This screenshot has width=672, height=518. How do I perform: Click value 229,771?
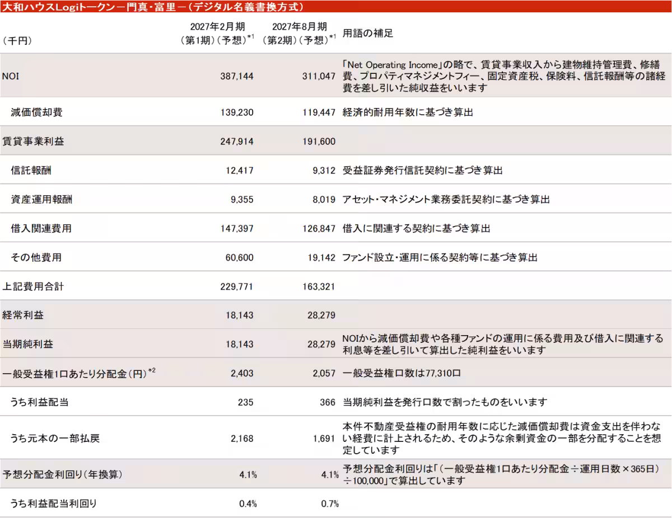point(237,287)
